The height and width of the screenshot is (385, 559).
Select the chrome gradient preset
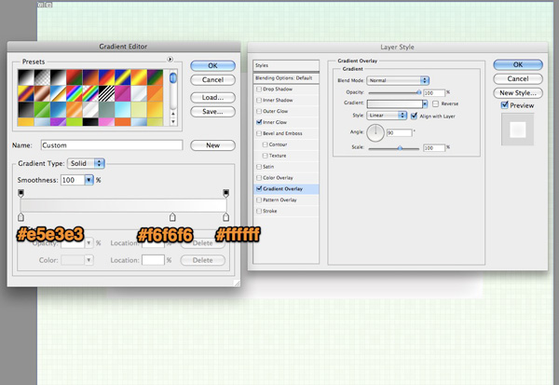coord(58,93)
